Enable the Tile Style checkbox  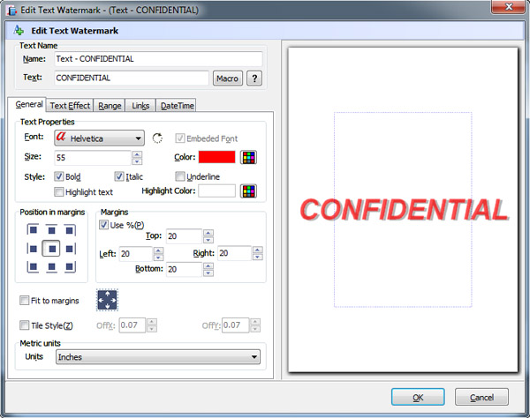pos(25,325)
